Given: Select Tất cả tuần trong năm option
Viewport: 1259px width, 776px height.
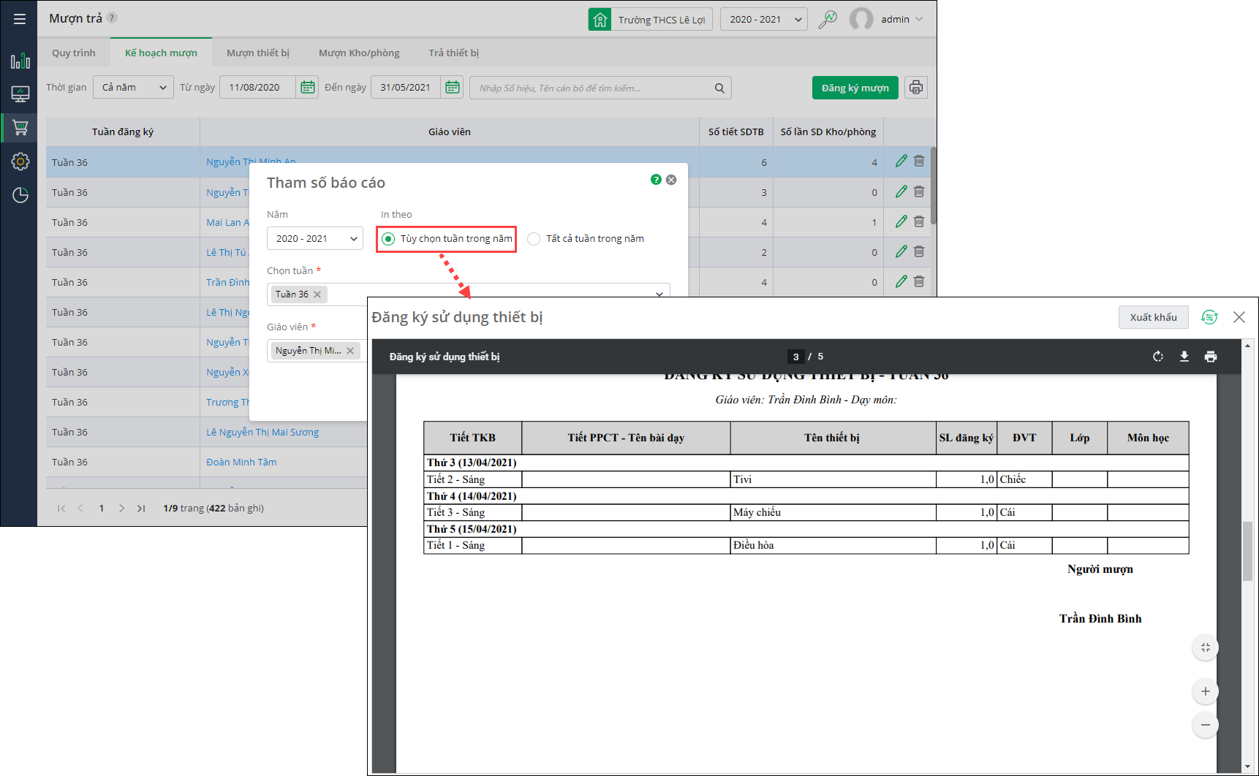Looking at the screenshot, I should point(534,239).
